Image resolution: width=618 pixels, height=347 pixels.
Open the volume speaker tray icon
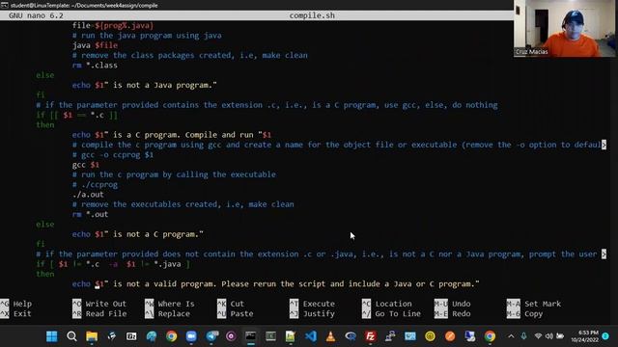coord(549,336)
